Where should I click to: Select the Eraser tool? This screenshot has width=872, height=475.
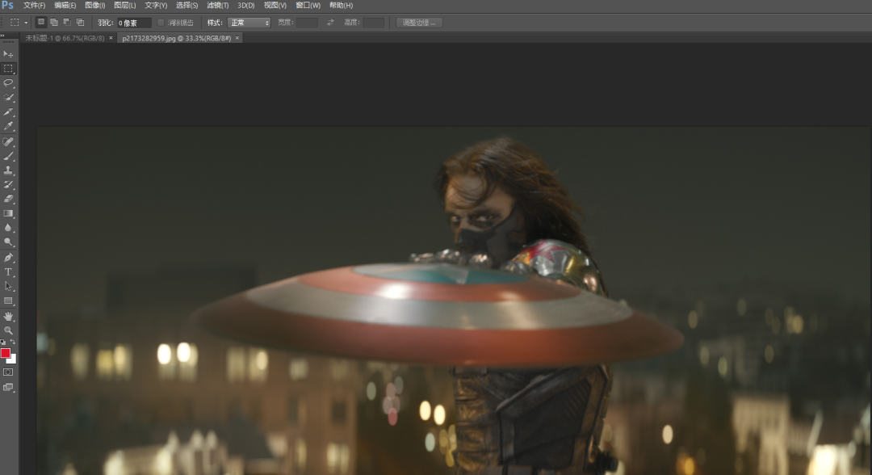(x=8, y=199)
